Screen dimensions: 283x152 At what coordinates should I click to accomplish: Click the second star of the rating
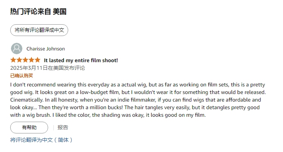tap(19, 60)
